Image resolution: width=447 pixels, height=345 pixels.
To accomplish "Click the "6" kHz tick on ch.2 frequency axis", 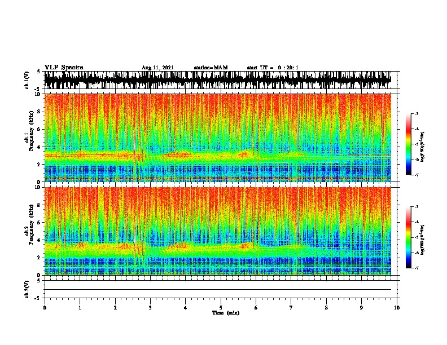I will pos(40,223).
